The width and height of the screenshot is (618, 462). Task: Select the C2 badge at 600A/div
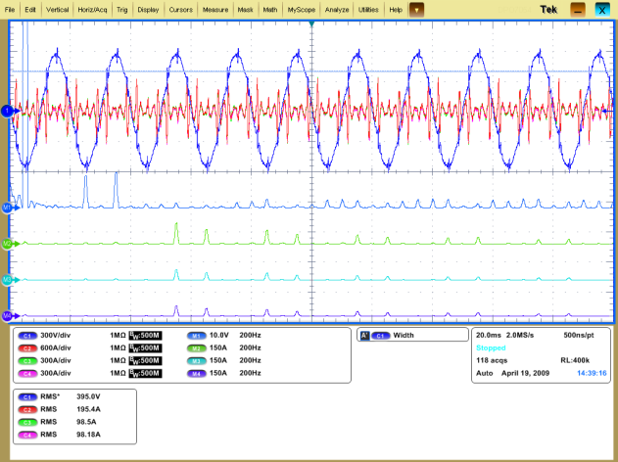[27, 348]
